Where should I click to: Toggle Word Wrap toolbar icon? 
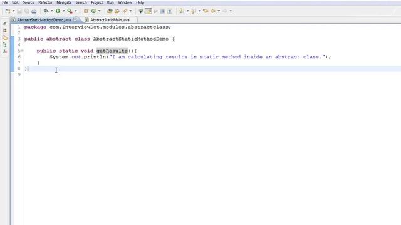coord(155,11)
